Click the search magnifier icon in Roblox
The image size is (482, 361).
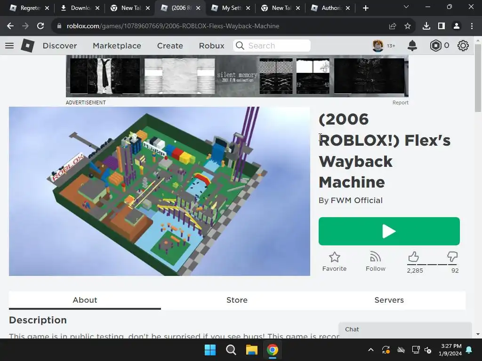tap(240, 46)
